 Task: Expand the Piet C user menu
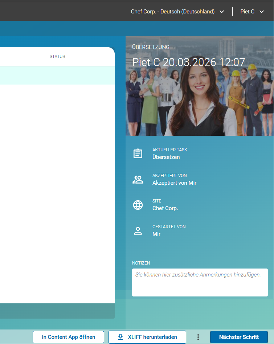[x=252, y=12]
